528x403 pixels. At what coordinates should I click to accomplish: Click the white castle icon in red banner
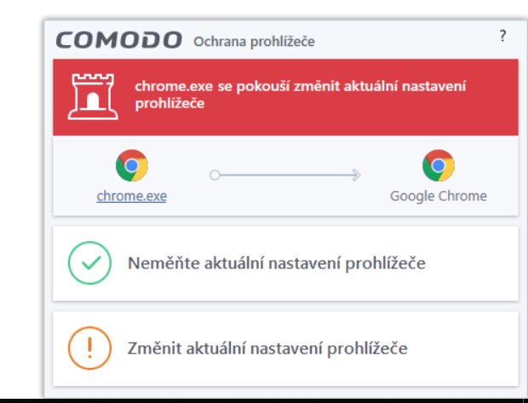click(x=91, y=96)
